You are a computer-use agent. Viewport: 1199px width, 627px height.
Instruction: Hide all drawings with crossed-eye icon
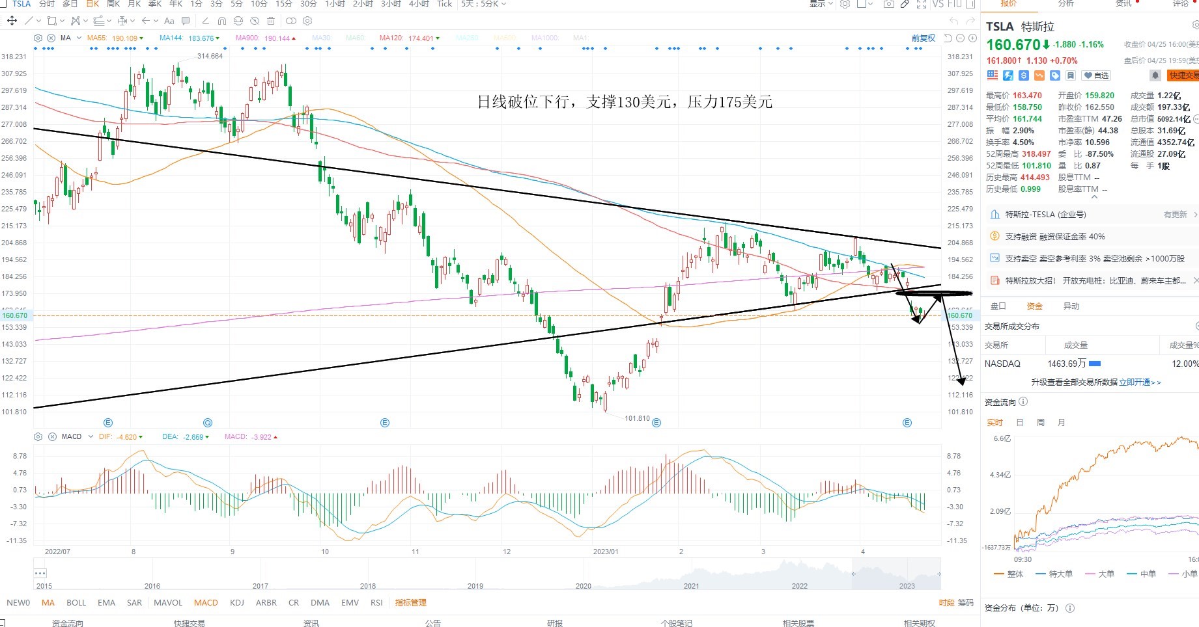pyautogui.click(x=255, y=21)
